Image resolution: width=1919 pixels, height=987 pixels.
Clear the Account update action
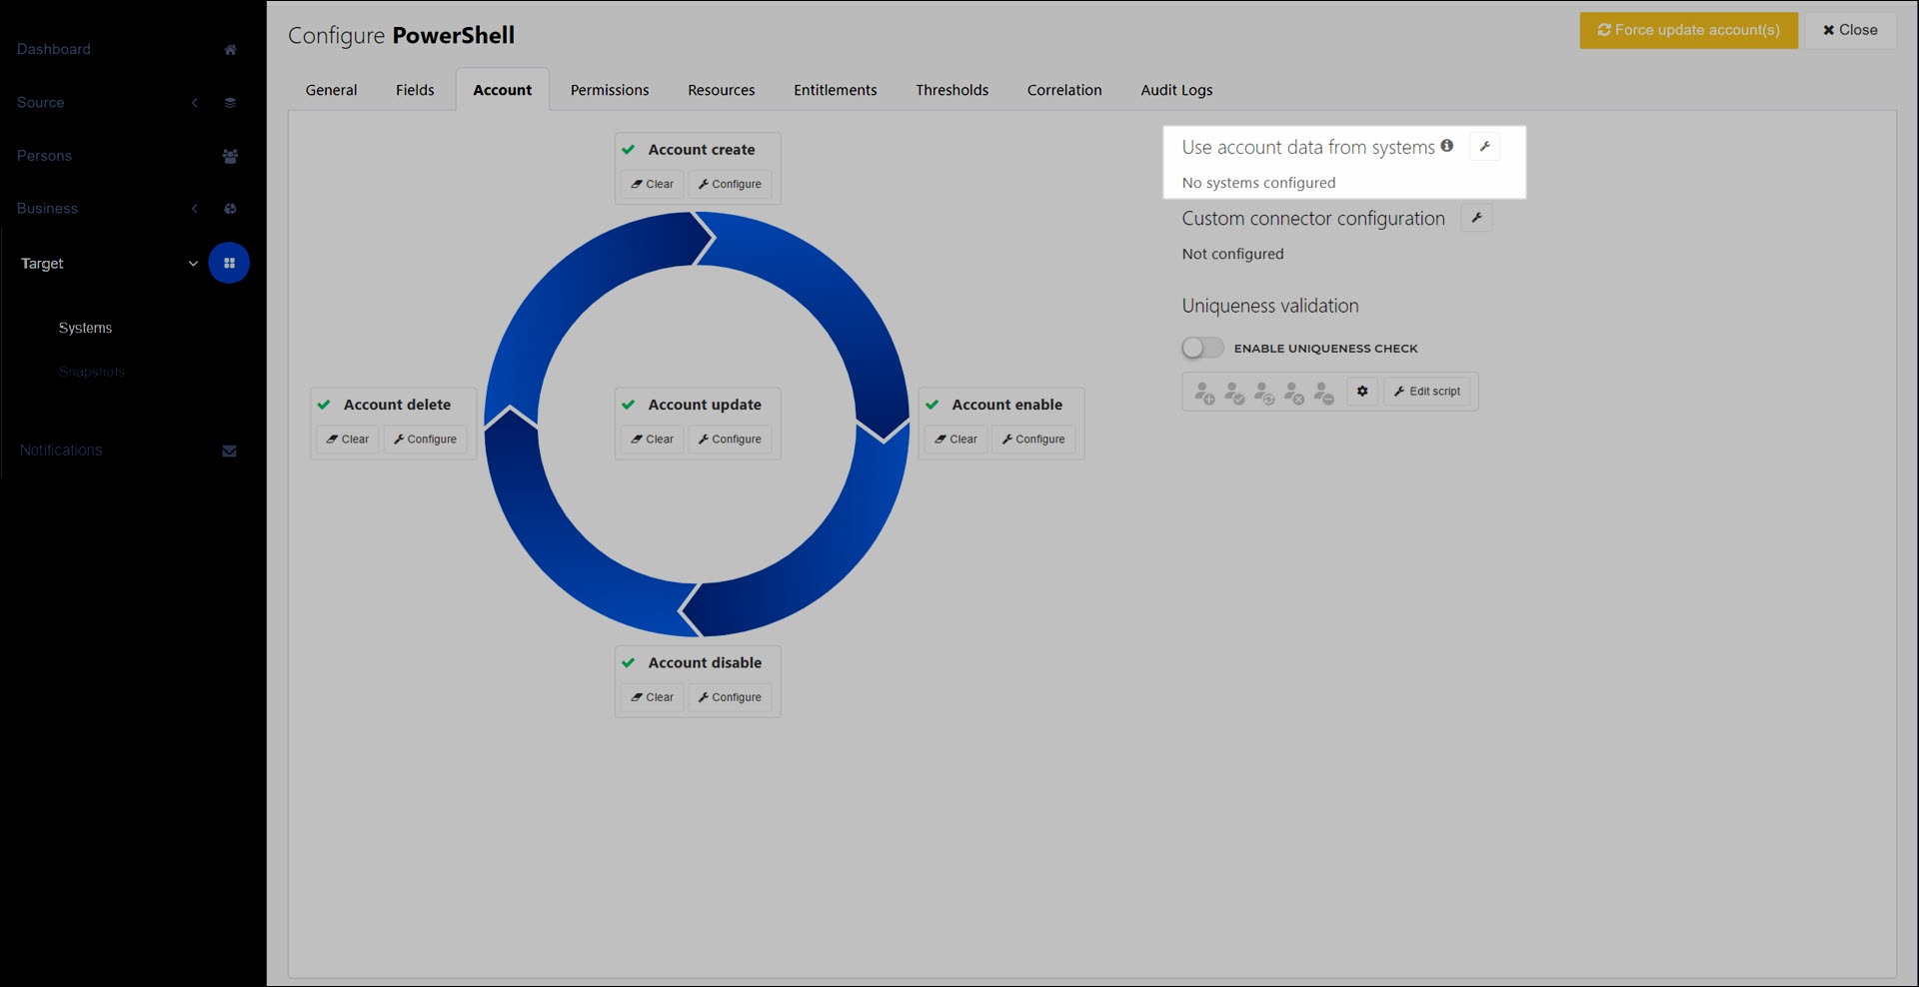(652, 440)
